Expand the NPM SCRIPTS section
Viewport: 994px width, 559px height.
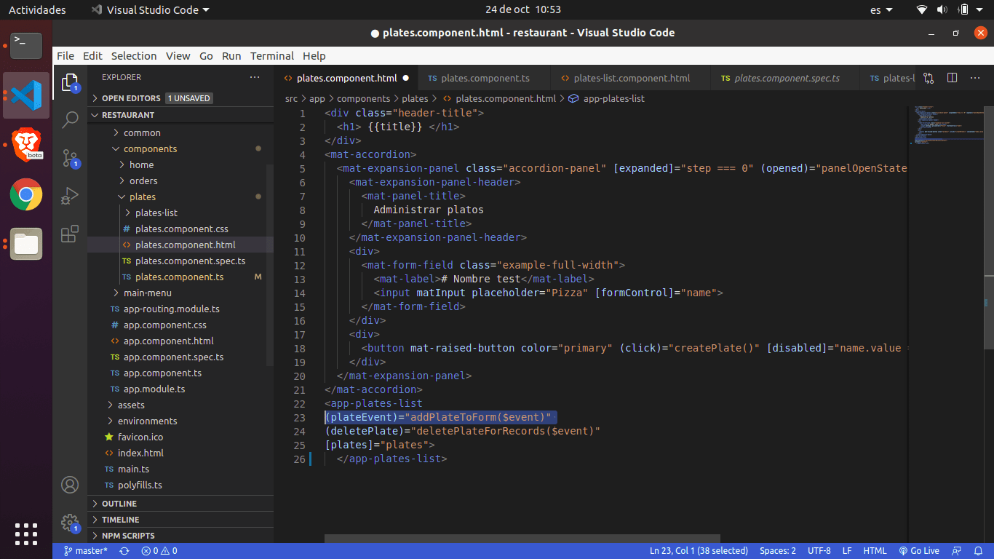pos(127,536)
